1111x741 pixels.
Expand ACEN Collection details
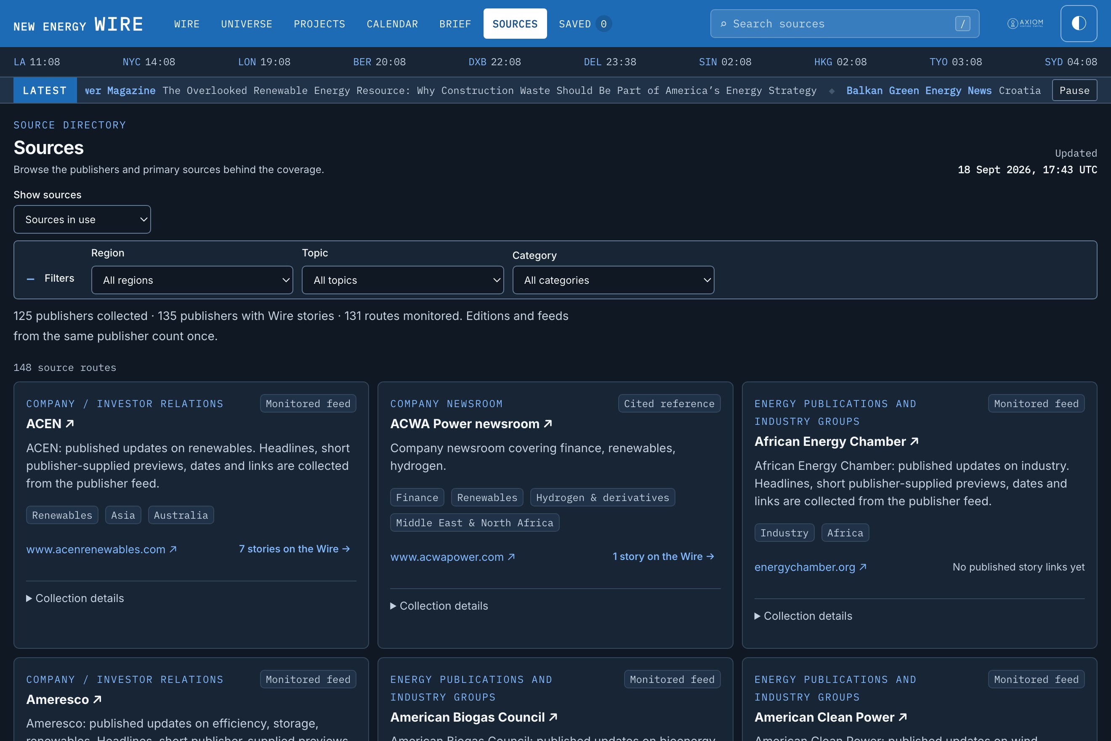click(75, 598)
